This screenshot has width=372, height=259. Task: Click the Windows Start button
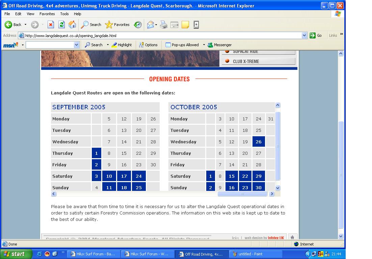pos(16,254)
